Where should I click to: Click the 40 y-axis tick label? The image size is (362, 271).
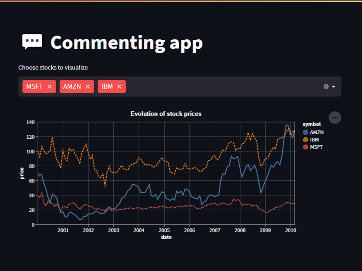32,195
